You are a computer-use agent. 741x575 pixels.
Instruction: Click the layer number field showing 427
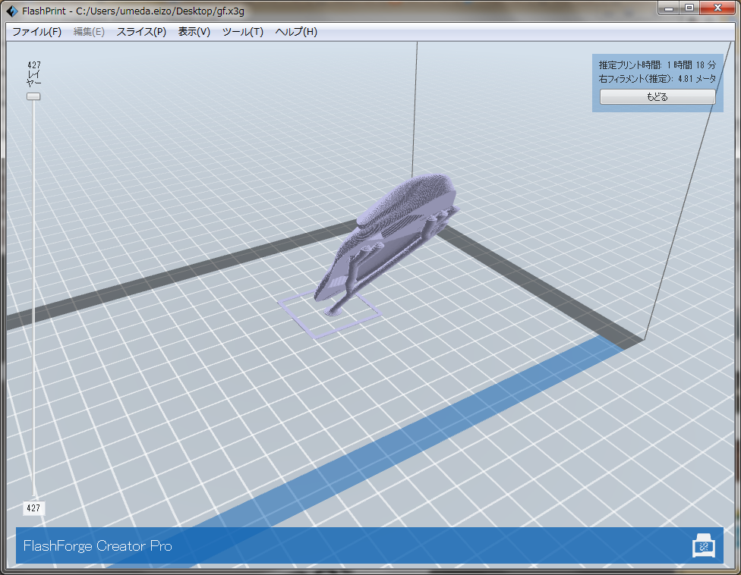(33, 508)
